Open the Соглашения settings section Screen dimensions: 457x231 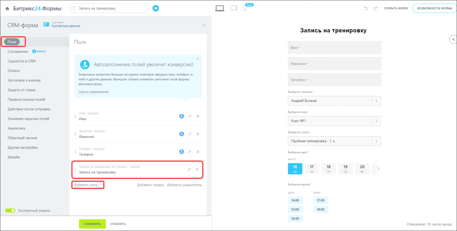(x=18, y=51)
